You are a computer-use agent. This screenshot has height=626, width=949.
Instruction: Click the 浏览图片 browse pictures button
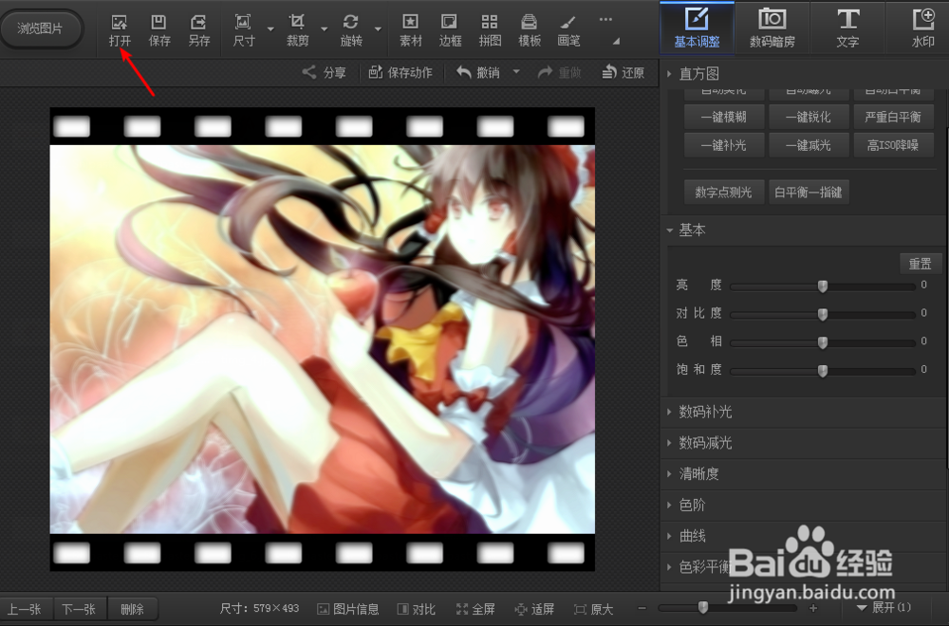[41, 28]
